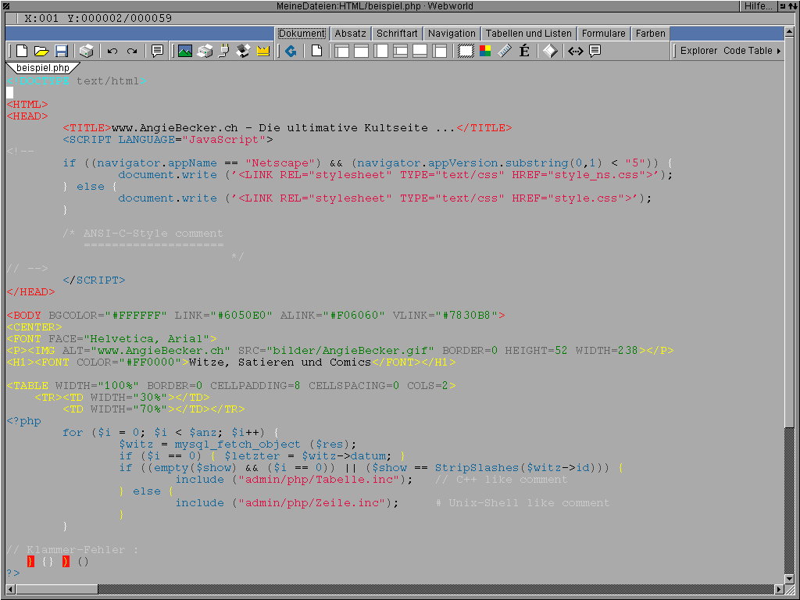
Task: Click the second red-highlighted bracket error
Action: pyautogui.click(x=66, y=562)
